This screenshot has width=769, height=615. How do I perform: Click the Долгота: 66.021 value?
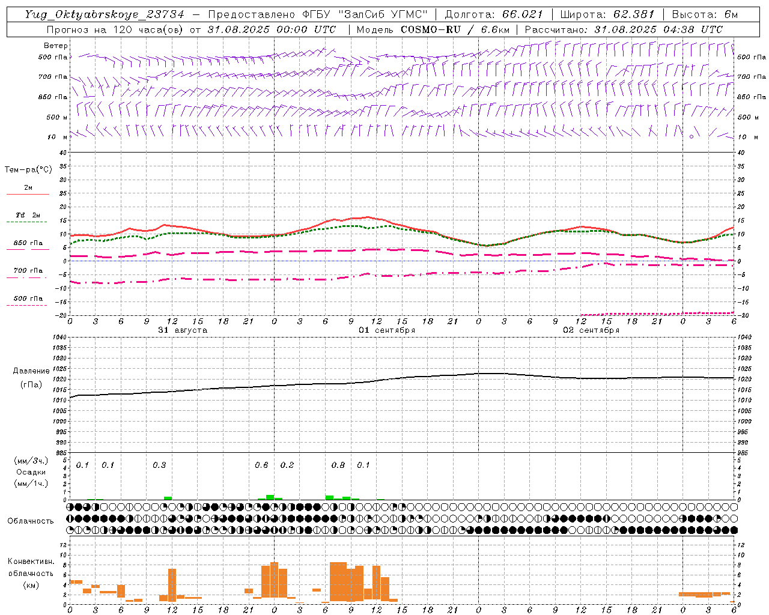[x=494, y=14]
